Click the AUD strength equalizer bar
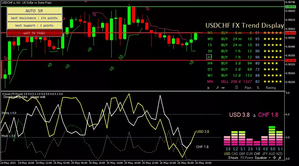This screenshot has height=166, width=299. click(x=272, y=136)
